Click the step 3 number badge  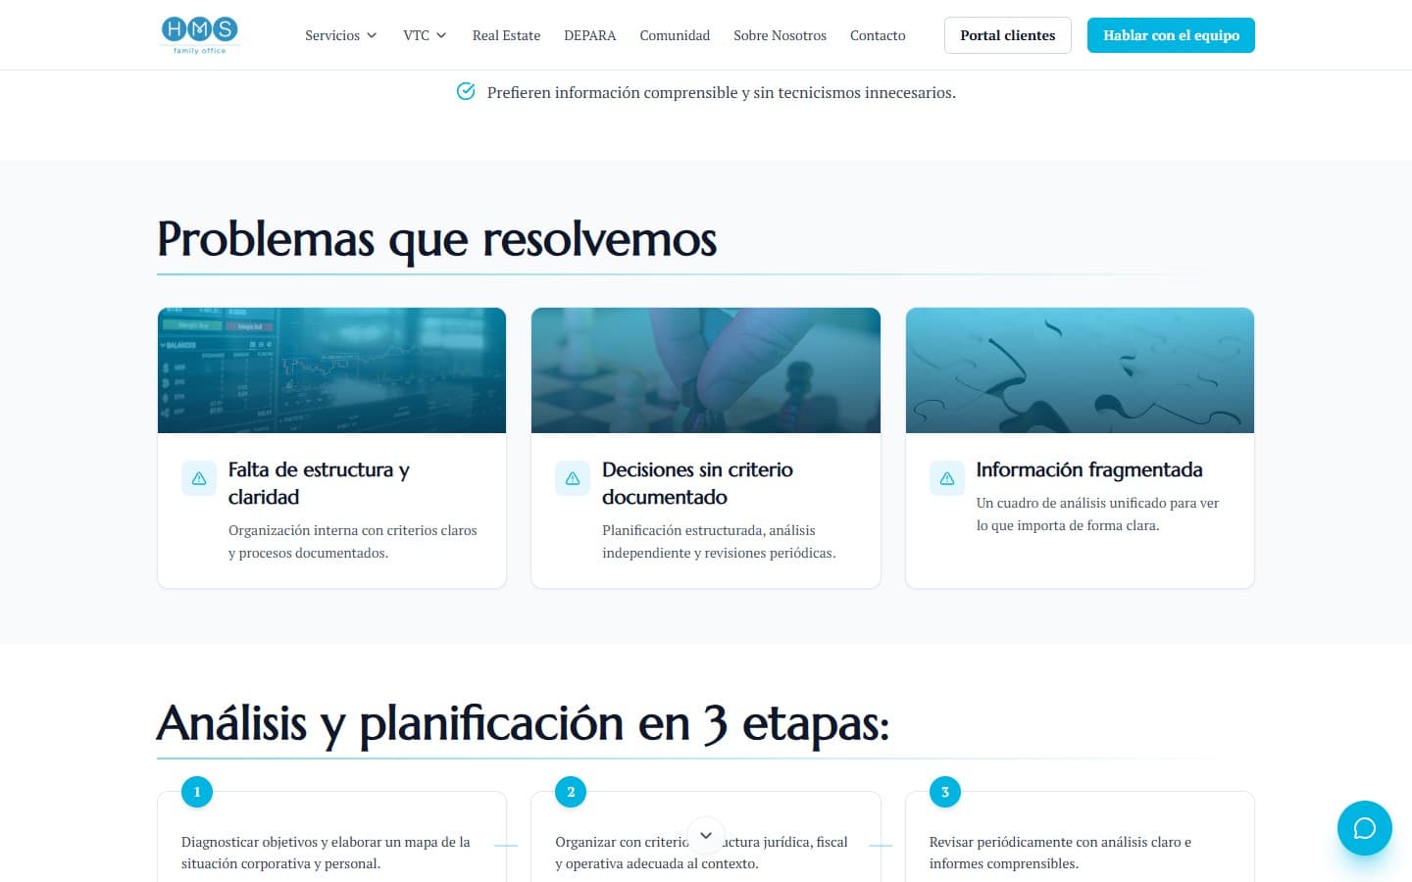pyautogui.click(x=945, y=792)
